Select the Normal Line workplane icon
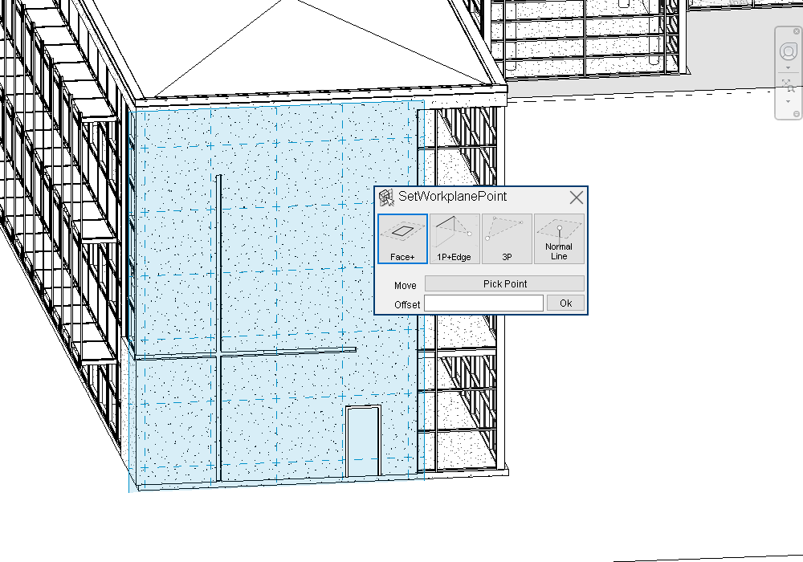Screen dimensions: 803x562 coord(559,238)
